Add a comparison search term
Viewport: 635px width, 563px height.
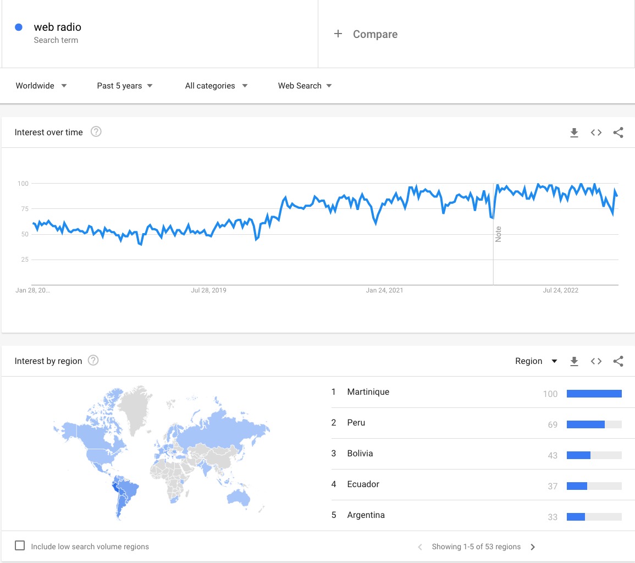366,34
